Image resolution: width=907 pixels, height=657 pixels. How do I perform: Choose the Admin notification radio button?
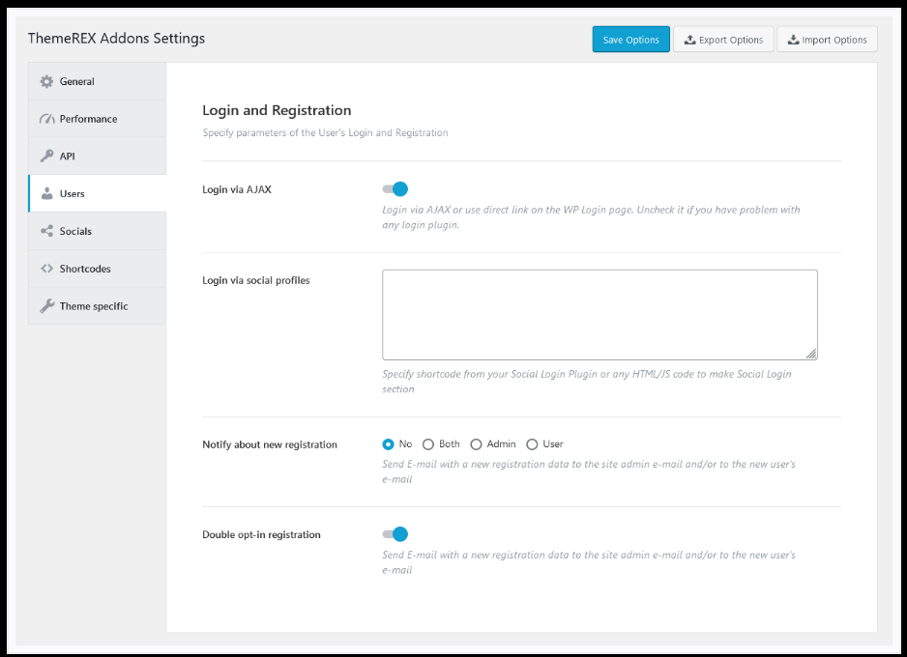tap(476, 444)
